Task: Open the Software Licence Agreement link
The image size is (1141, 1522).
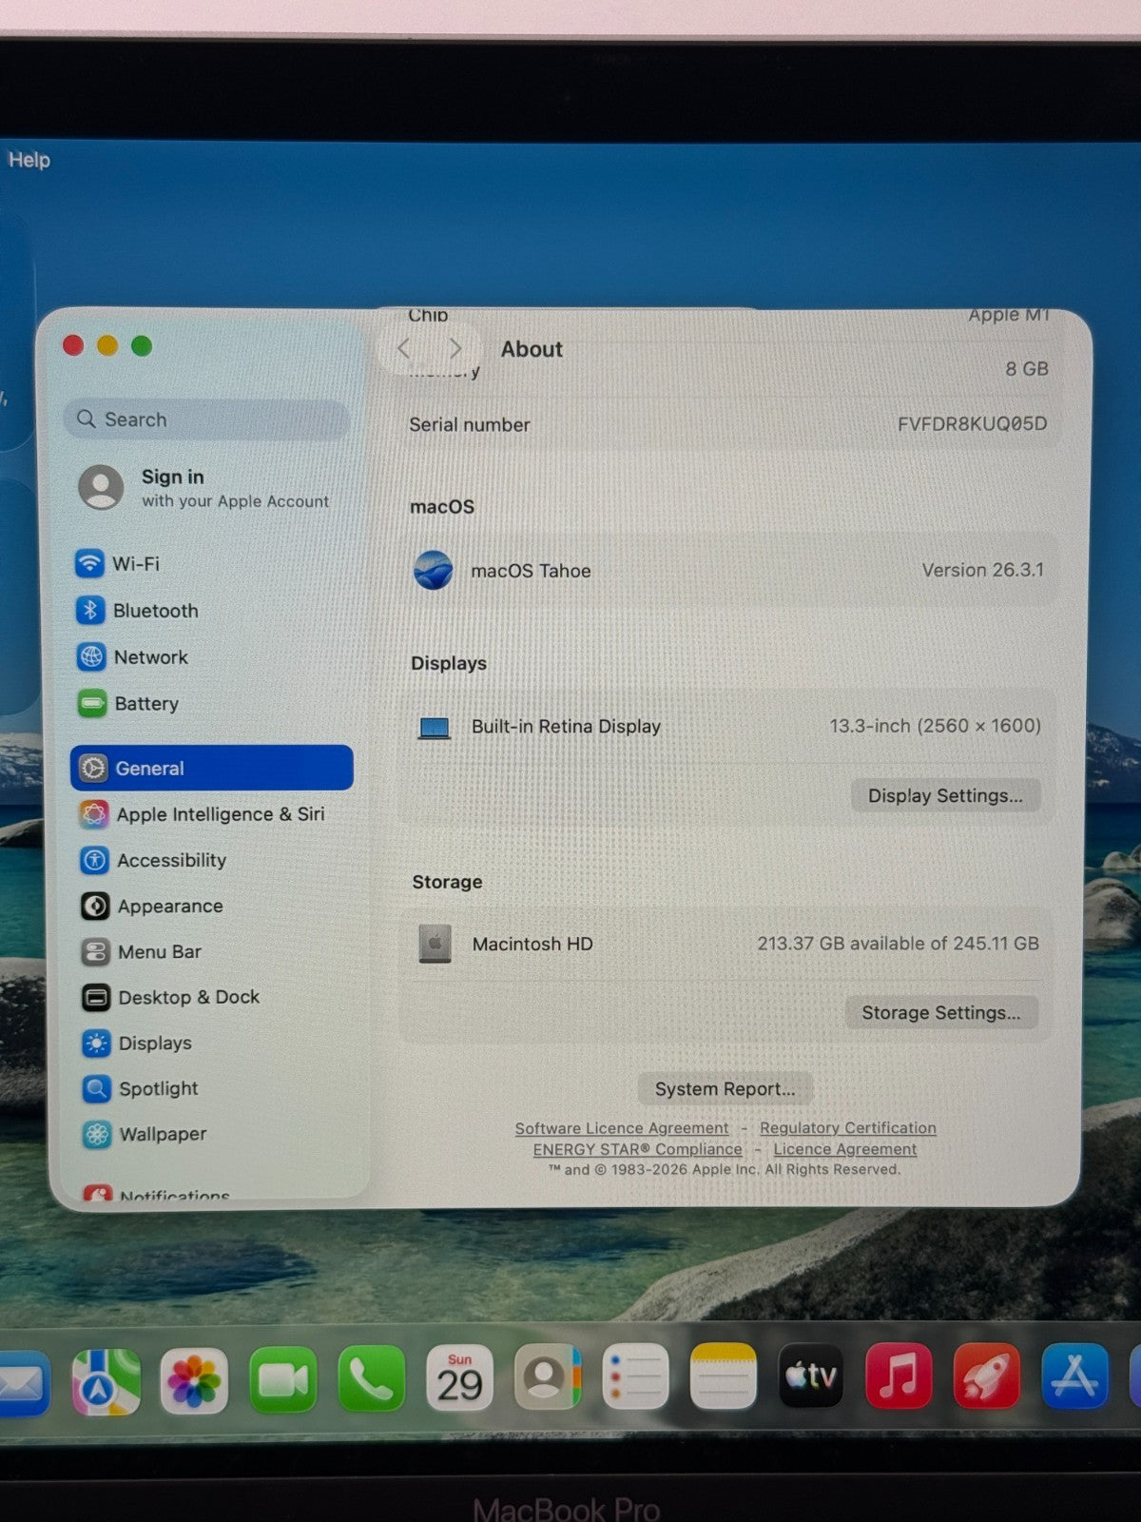Action: coord(622,1128)
